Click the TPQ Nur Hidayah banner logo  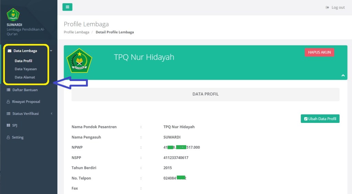[x=79, y=60]
